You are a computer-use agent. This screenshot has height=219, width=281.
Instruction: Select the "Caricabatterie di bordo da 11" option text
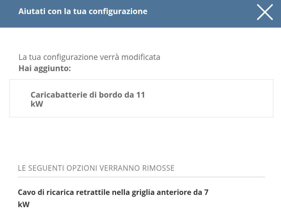click(x=88, y=95)
